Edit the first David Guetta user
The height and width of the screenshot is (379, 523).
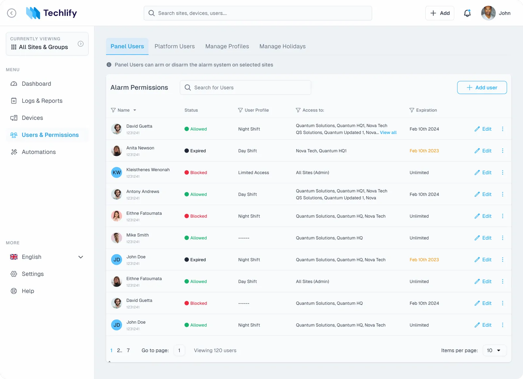[x=483, y=129]
